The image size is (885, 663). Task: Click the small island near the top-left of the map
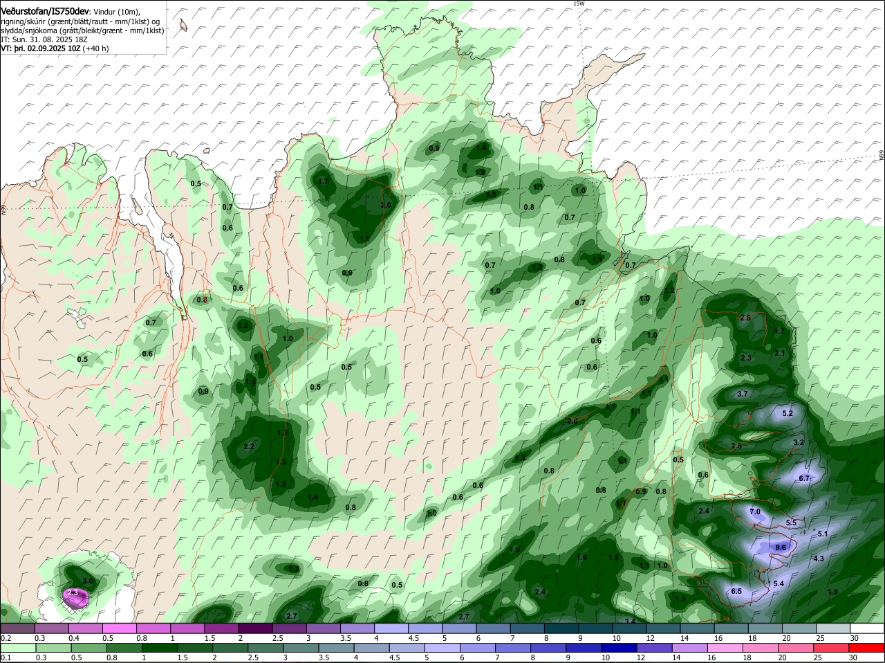[183, 24]
